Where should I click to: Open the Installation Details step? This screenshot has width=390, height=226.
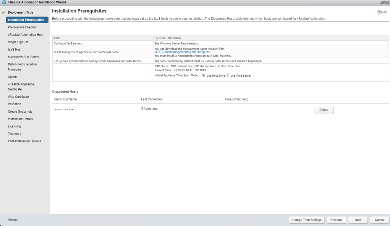[20, 119]
